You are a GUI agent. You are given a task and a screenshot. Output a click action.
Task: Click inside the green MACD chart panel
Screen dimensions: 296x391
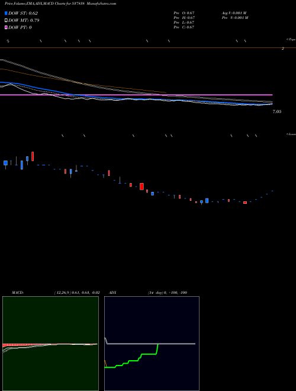pyautogui.click(x=50, y=344)
